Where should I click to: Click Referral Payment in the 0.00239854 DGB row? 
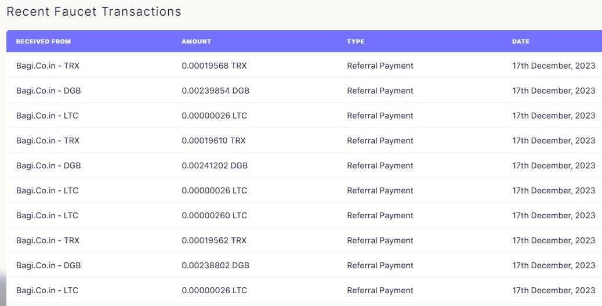[x=380, y=91]
